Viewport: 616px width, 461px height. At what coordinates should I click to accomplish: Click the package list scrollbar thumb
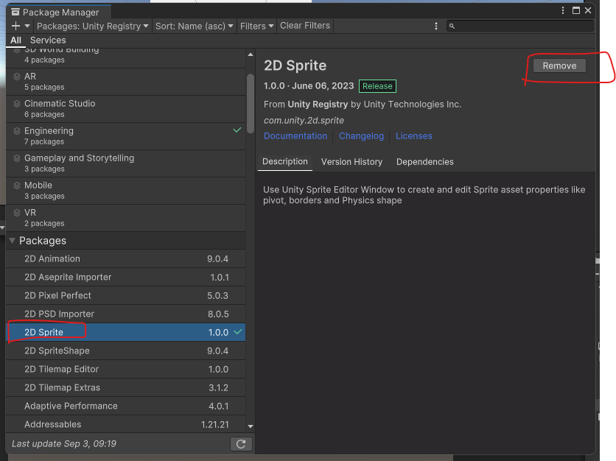pos(251,104)
